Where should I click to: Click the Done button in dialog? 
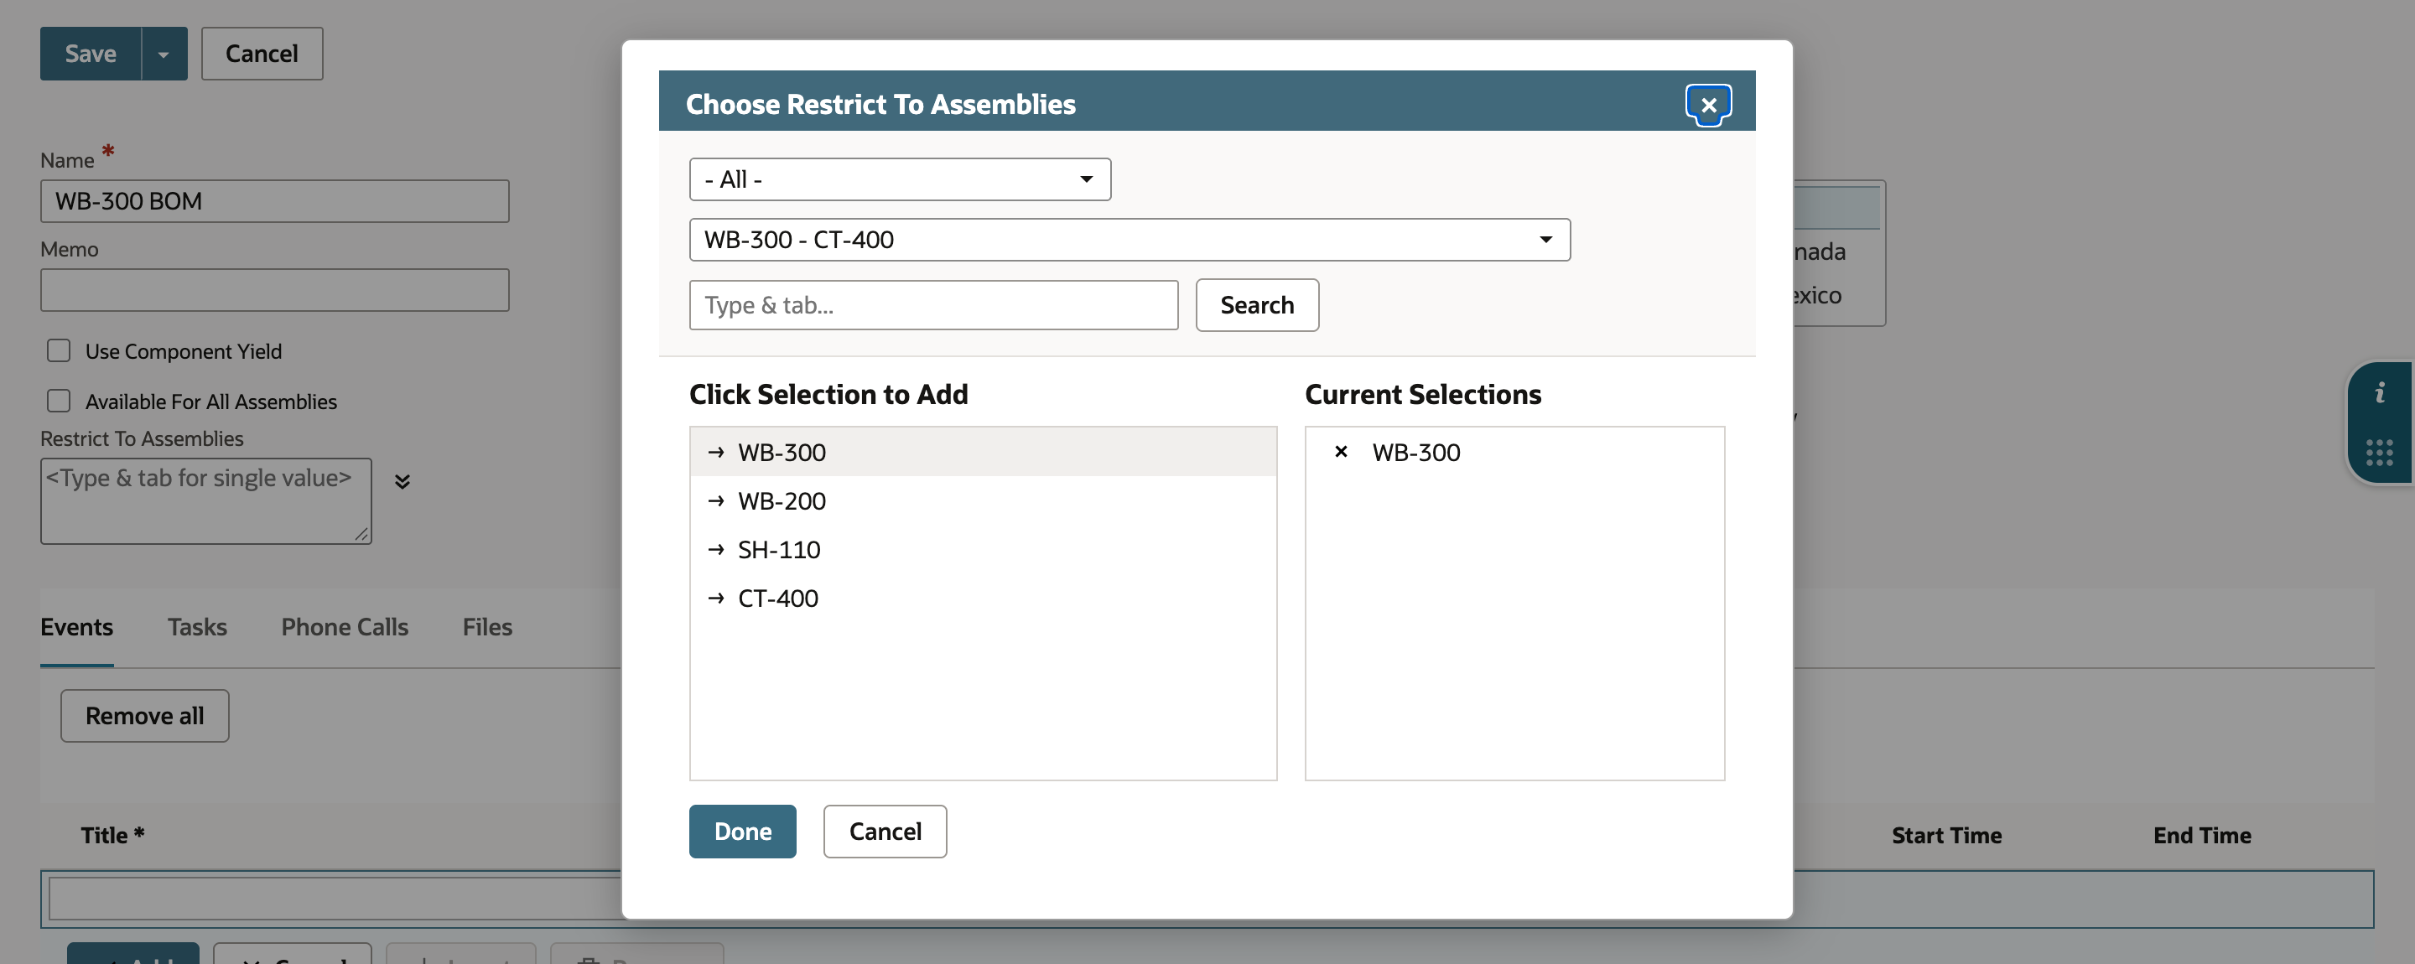742,831
